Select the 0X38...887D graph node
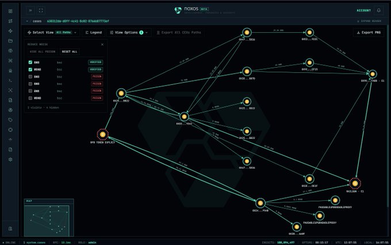Image resolution: width=391 pixels, height=245 pixels. point(247,72)
